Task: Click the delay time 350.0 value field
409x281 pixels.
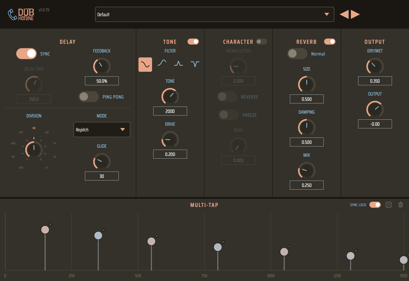Action: click(34, 99)
